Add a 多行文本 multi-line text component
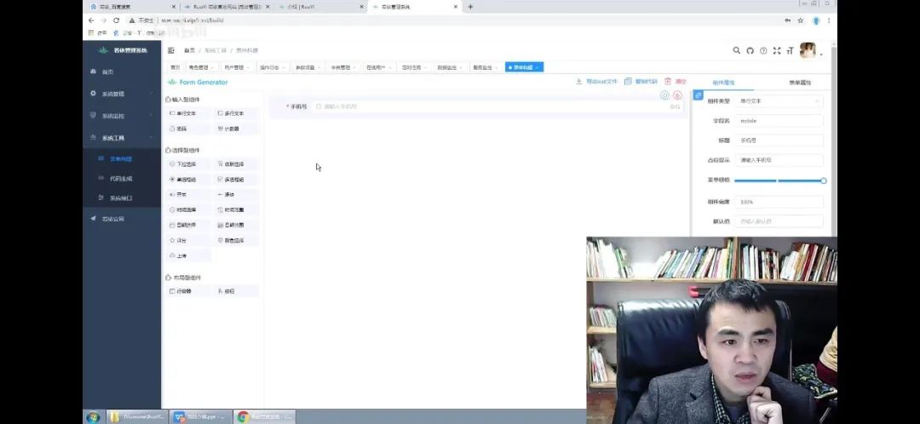Viewport: 920px width, 424px height. (235, 113)
